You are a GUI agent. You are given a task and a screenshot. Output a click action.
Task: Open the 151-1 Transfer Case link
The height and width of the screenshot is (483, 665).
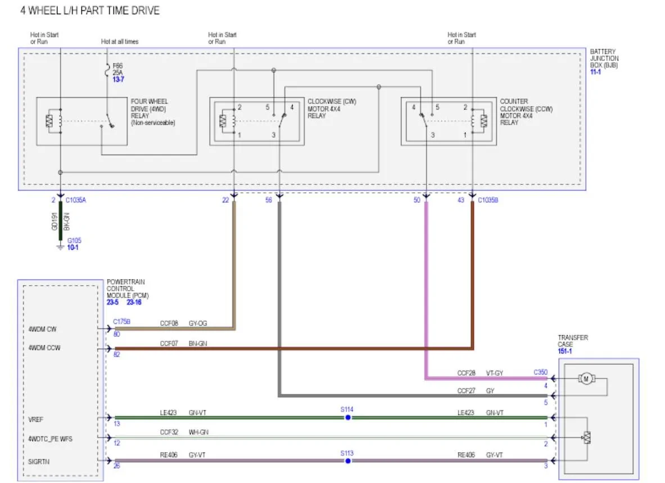click(565, 351)
